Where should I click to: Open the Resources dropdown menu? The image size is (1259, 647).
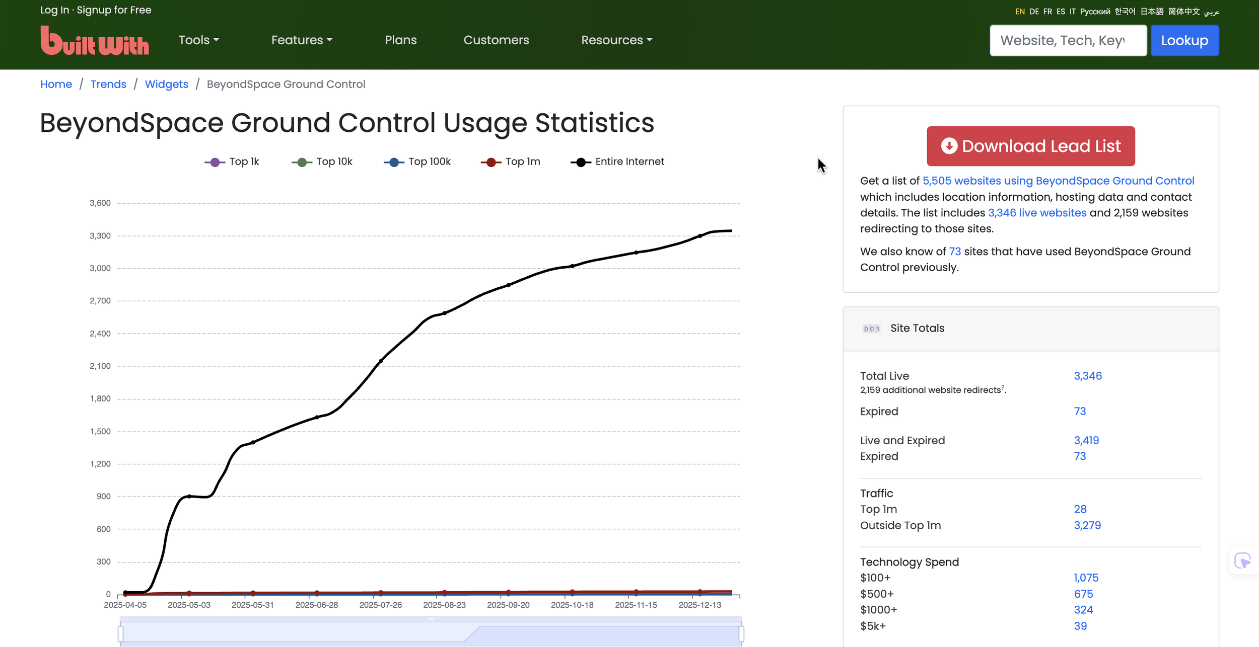616,40
